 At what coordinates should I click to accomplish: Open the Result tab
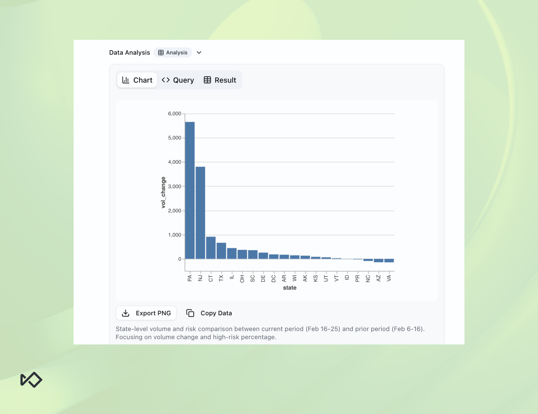pyautogui.click(x=220, y=80)
